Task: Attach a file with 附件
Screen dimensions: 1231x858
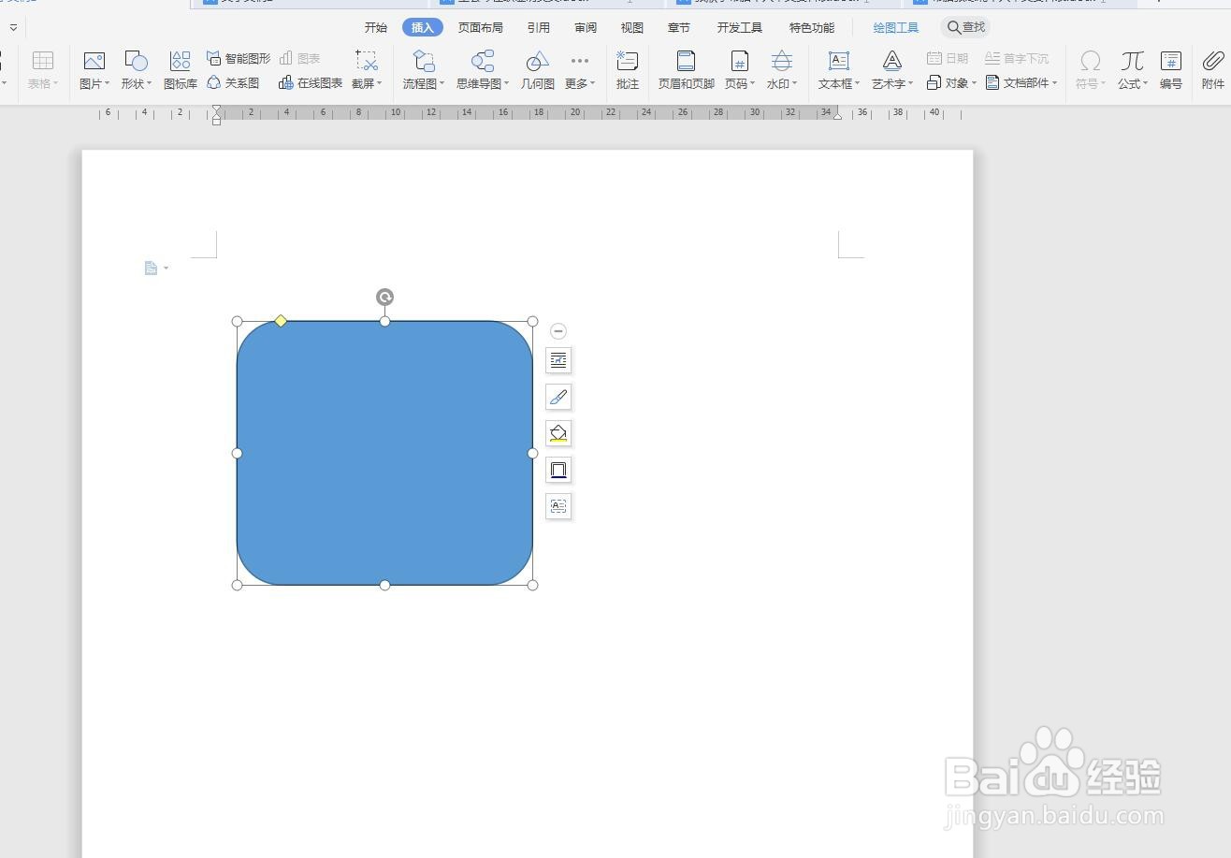Action: coord(1213,70)
